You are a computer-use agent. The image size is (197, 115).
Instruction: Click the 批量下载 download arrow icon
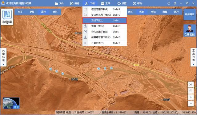[85, 26]
